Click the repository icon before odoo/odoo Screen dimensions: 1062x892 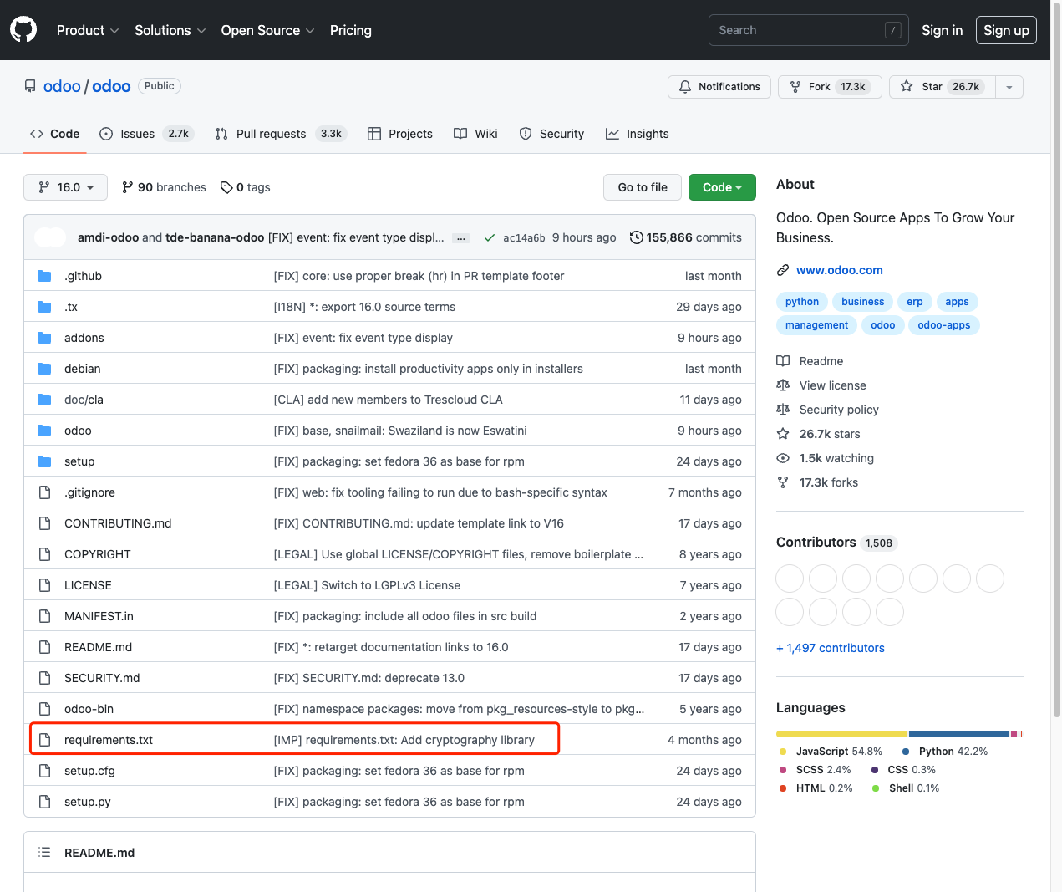[x=30, y=87]
